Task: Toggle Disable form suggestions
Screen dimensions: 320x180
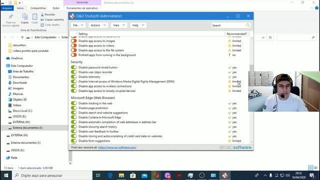Action: tap(74, 141)
